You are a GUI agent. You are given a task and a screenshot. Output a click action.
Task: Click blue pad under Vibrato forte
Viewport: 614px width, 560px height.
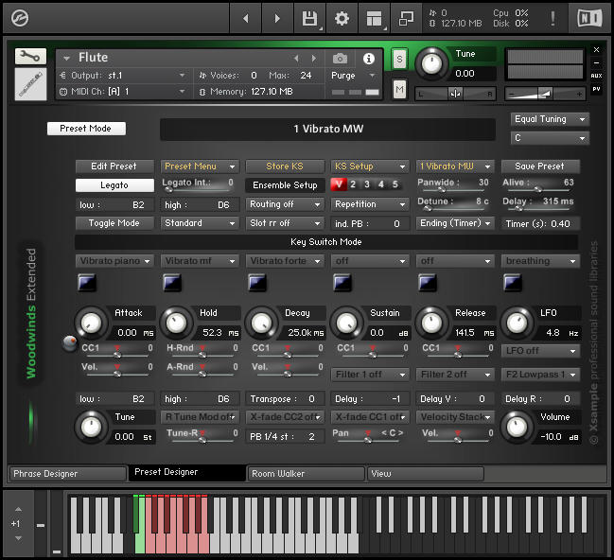[257, 282]
